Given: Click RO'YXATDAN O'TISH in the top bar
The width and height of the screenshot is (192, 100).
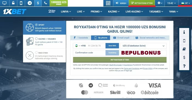Looking at the screenshot, I should click(142, 3).
